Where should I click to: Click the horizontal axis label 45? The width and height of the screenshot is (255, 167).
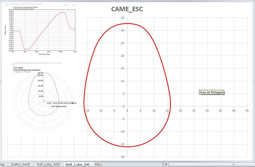pos(247,111)
